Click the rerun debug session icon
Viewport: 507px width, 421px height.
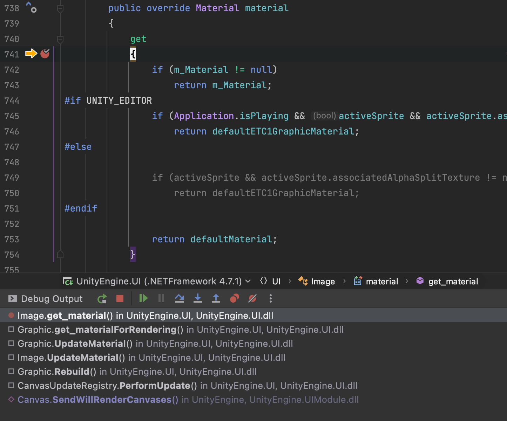(102, 299)
